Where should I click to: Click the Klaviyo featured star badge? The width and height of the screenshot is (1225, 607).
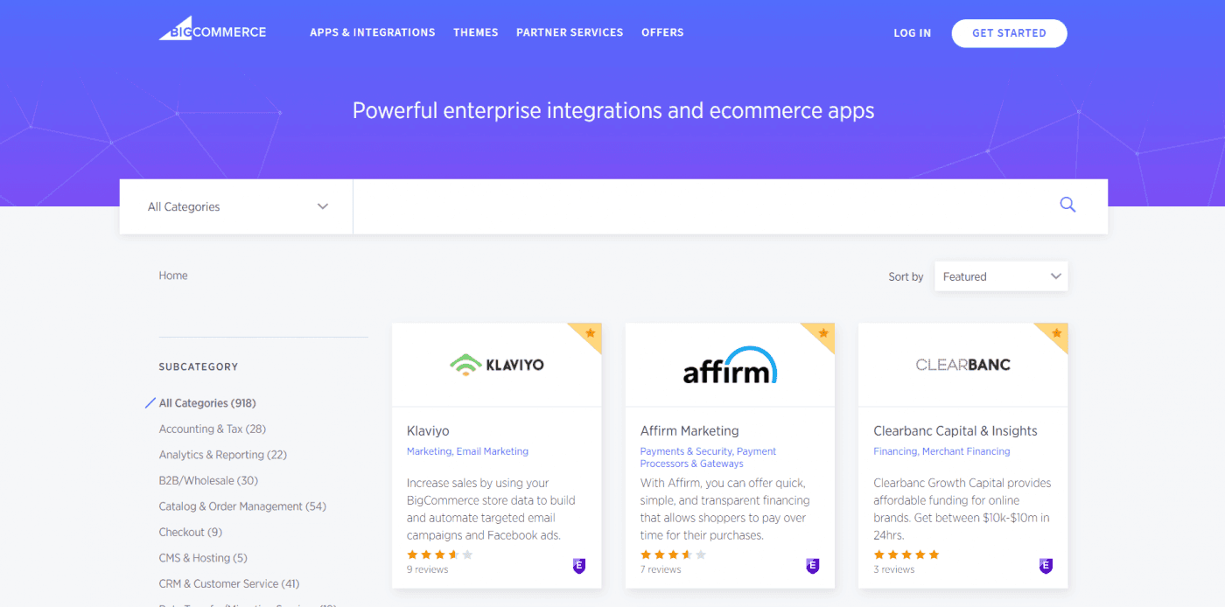tap(590, 333)
